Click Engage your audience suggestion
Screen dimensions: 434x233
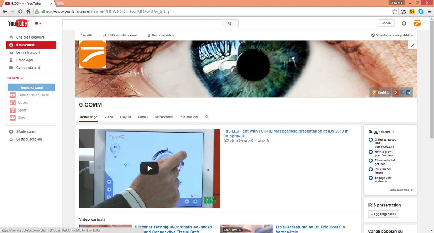click(383, 180)
